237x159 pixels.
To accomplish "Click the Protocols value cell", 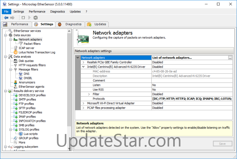I will point(192,99).
